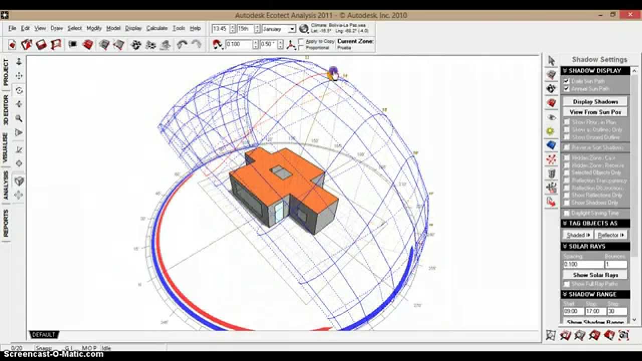This screenshot has width=642, height=361.
Task: Uncheck Annual Sun Path checkbox
Action: [x=566, y=89]
